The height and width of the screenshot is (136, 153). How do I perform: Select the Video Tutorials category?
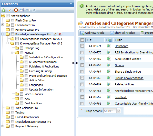pos(34,94)
